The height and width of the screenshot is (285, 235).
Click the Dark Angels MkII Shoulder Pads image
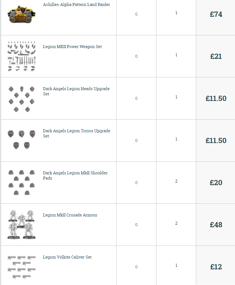click(22, 182)
